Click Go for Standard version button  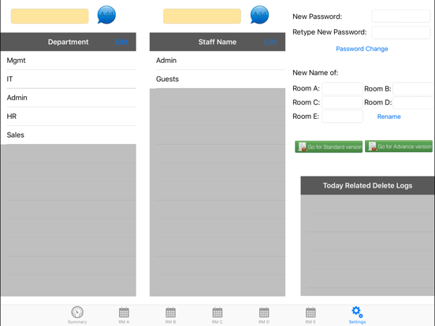tap(329, 146)
